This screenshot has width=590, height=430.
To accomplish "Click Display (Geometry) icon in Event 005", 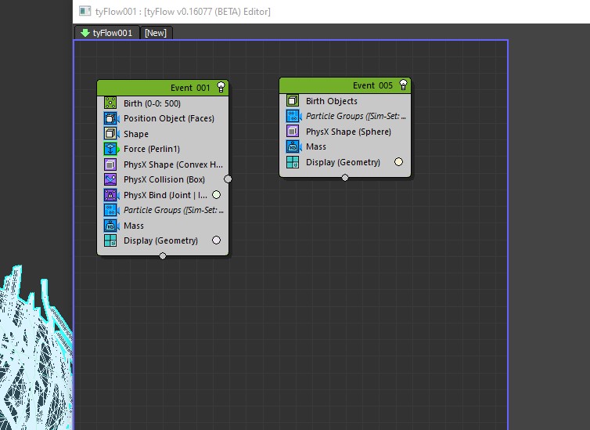I will click(293, 162).
